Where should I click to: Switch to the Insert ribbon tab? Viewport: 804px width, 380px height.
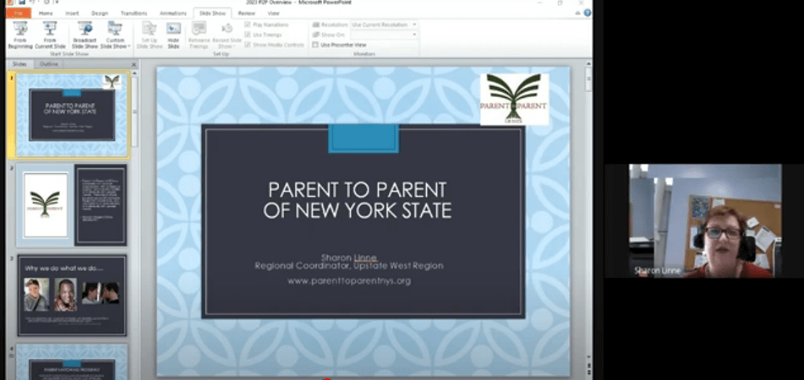pos(72,13)
